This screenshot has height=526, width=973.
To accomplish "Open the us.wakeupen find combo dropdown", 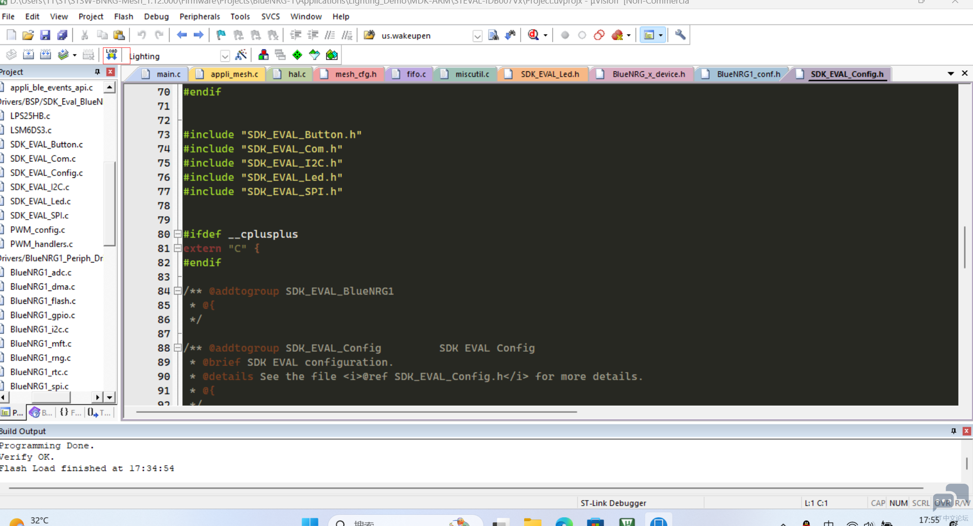I will point(477,36).
